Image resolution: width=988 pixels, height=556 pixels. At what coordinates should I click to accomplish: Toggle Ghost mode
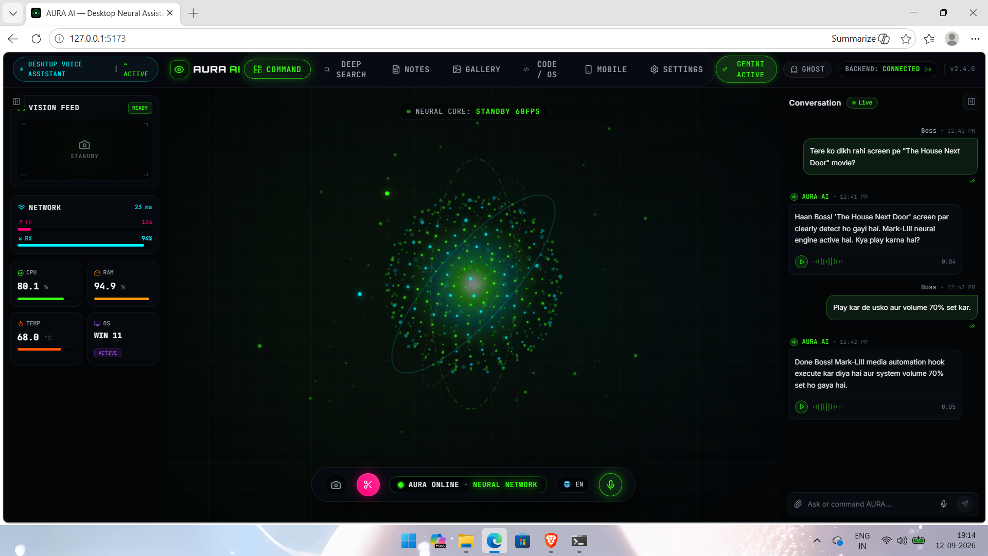click(x=807, y=69)
